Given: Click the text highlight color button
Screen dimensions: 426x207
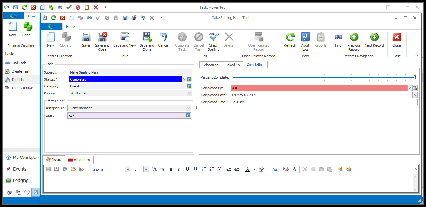Looking at the screenshot, I should [x=261, y=169].
